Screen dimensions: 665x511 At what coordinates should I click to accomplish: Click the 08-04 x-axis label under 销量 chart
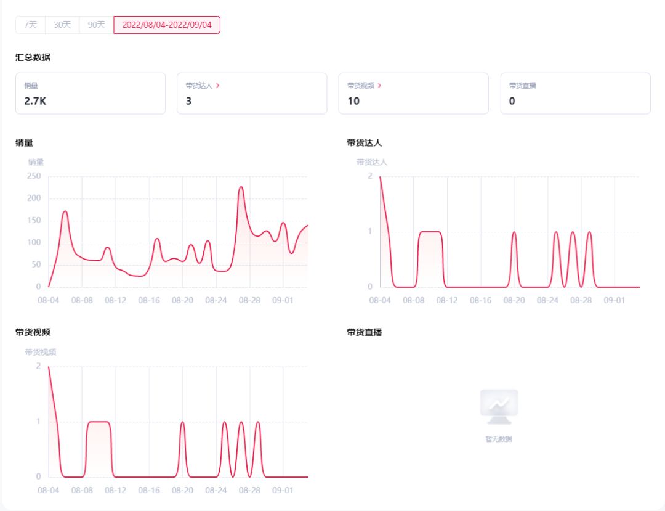(x=48, y=300)
